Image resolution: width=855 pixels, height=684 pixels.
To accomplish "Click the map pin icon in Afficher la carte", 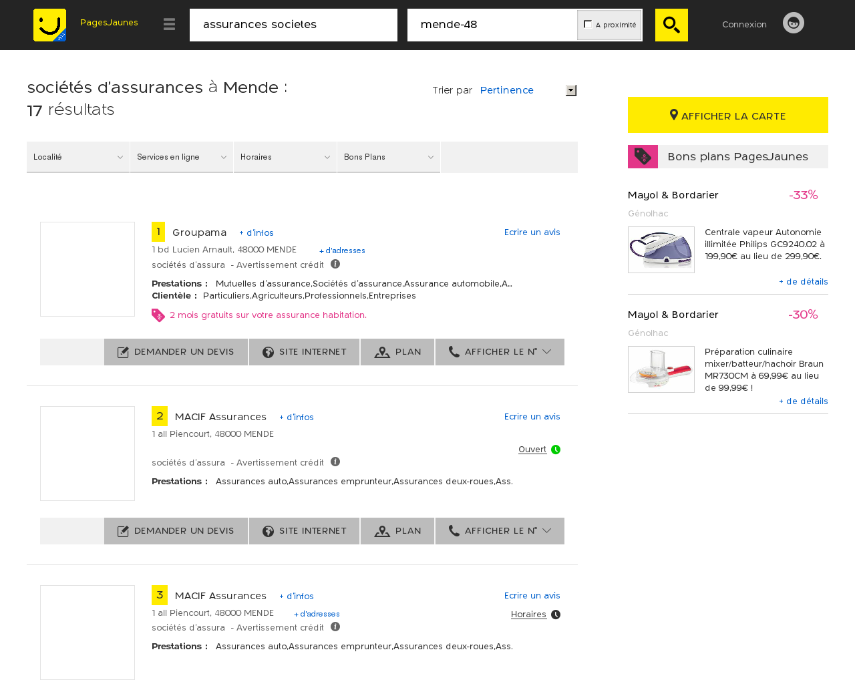I will click(x=674, y=115).
